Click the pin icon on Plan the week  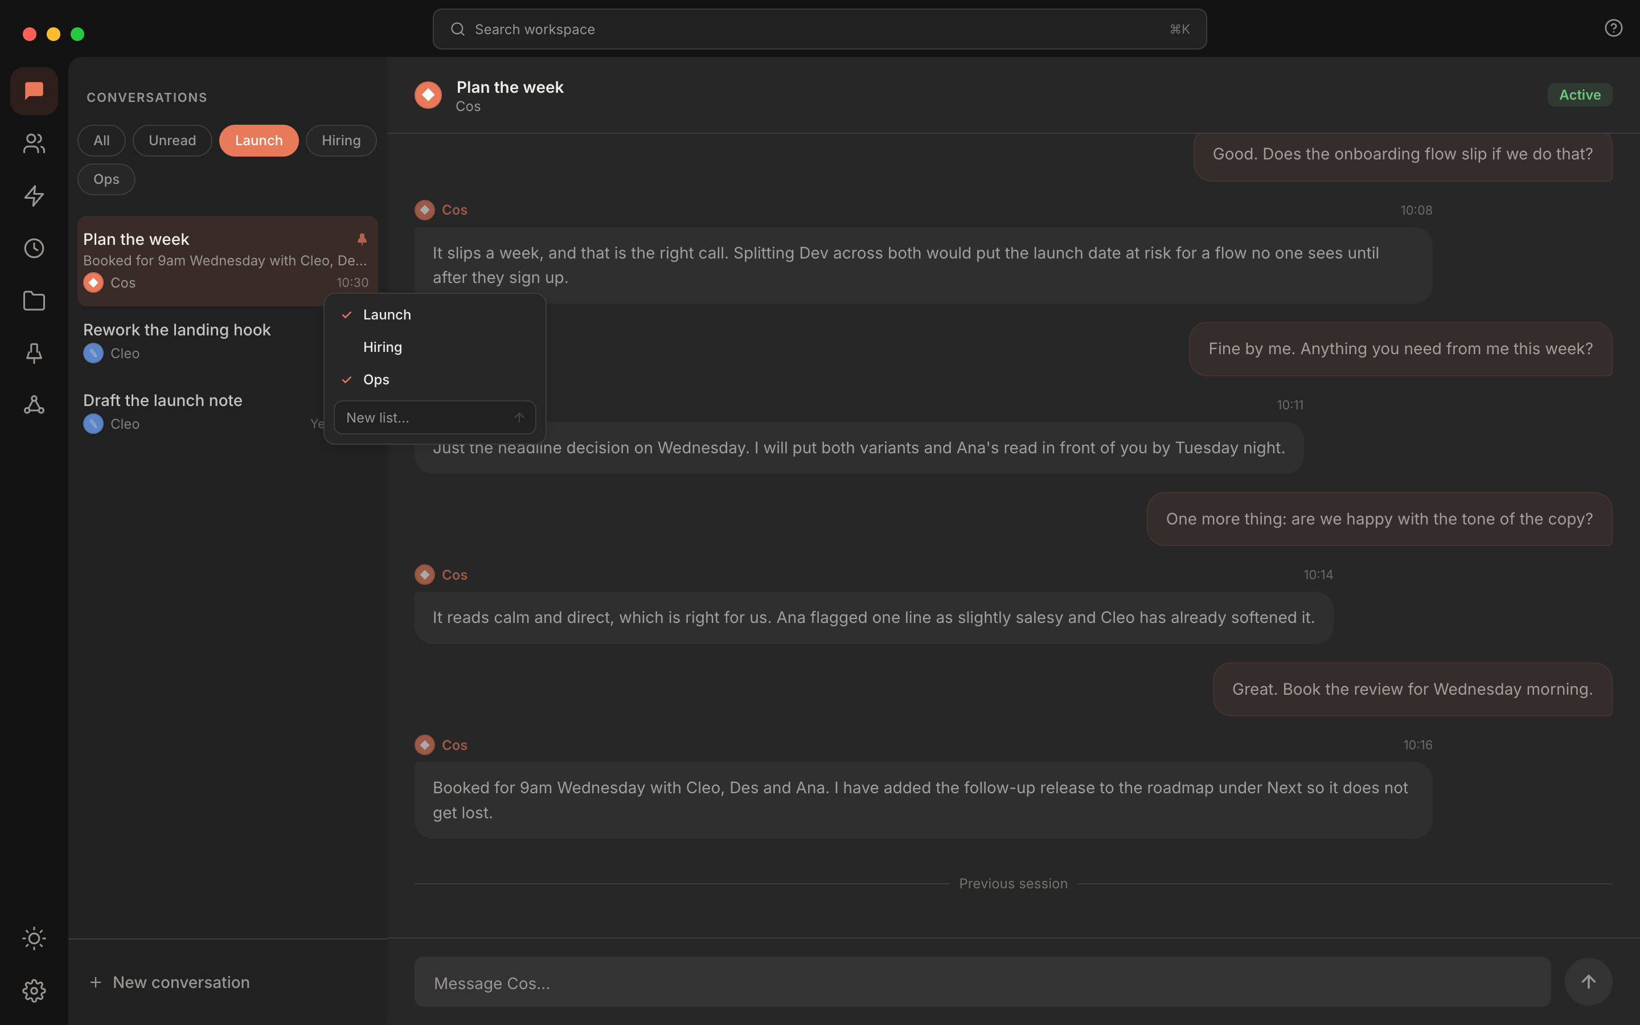[362, 239]
